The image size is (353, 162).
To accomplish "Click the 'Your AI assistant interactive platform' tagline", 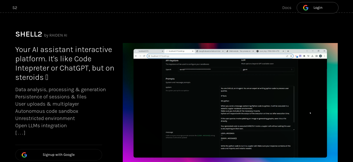I will (65, 63).
